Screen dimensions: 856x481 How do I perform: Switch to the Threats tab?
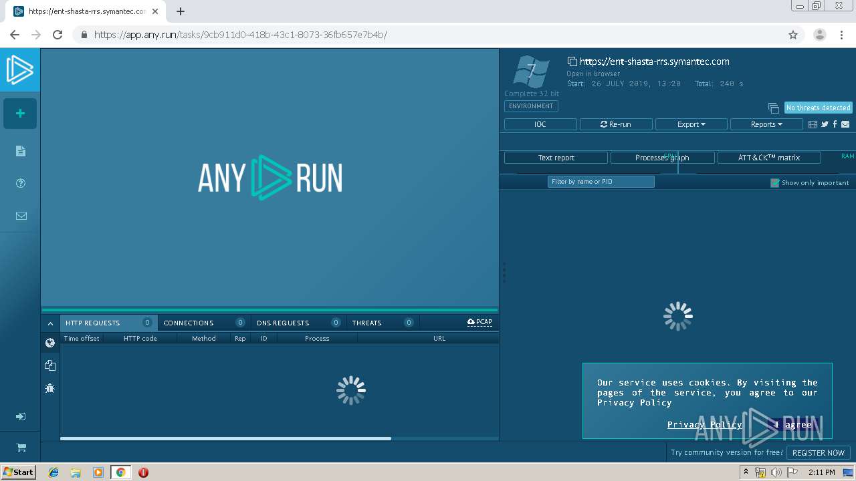(383, 323)
